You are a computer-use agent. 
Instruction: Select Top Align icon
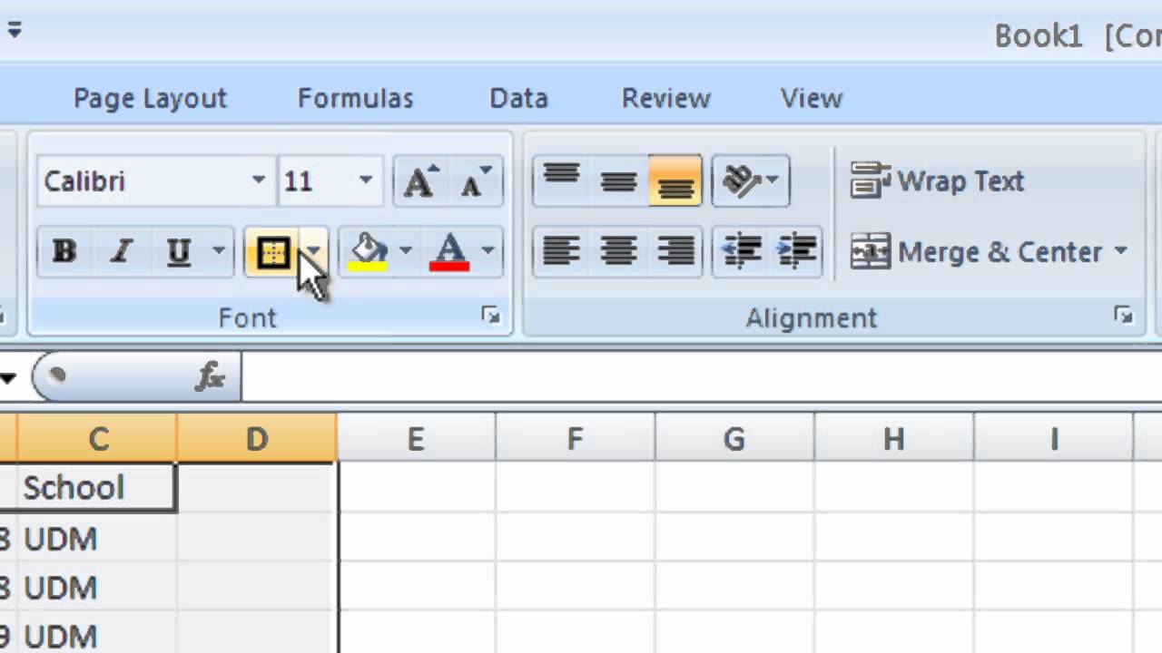click(562, 180)
